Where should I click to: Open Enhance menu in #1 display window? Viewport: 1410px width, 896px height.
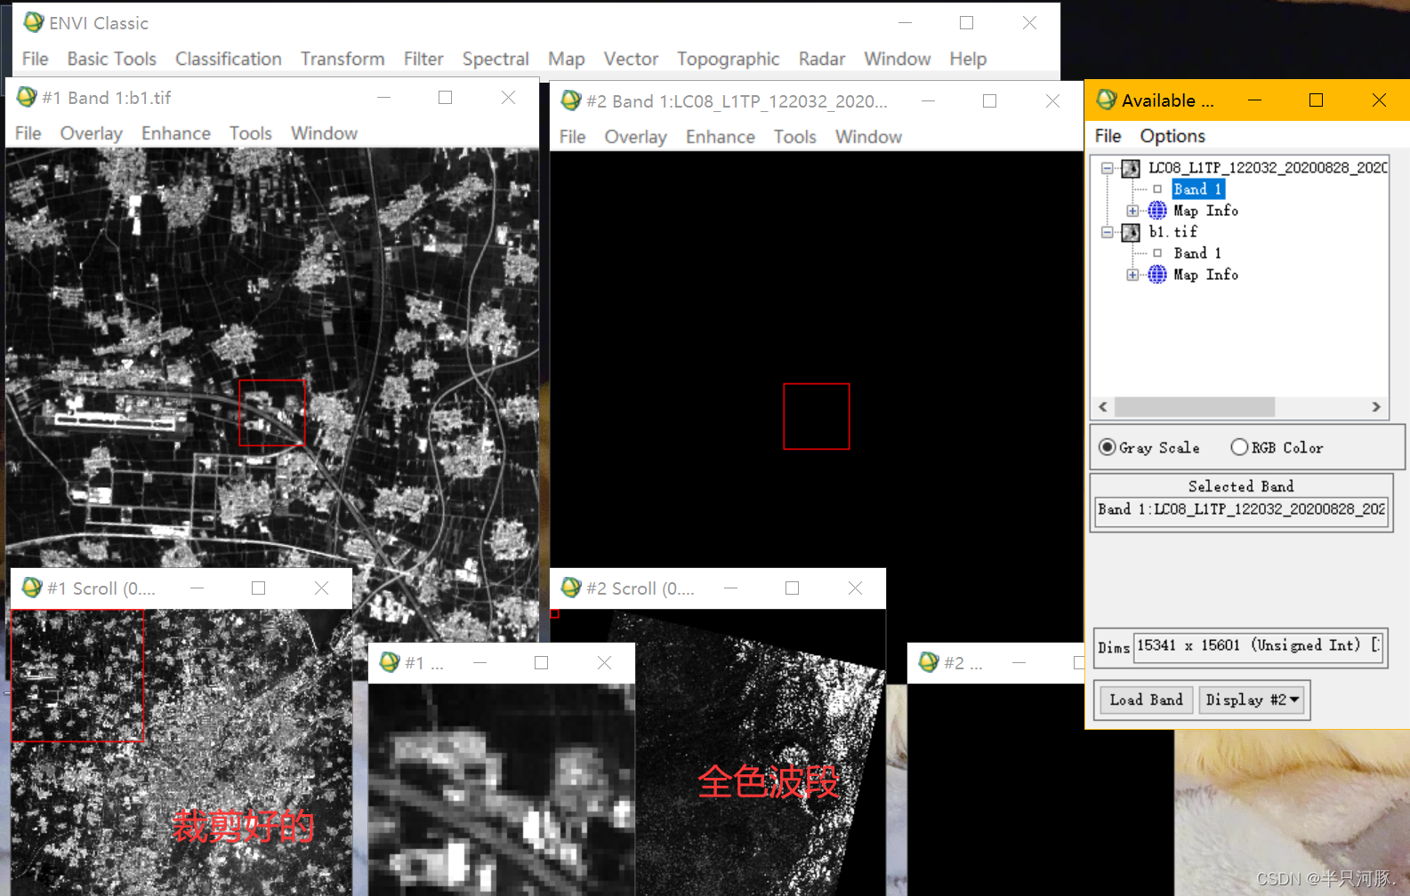pos(176,133)
